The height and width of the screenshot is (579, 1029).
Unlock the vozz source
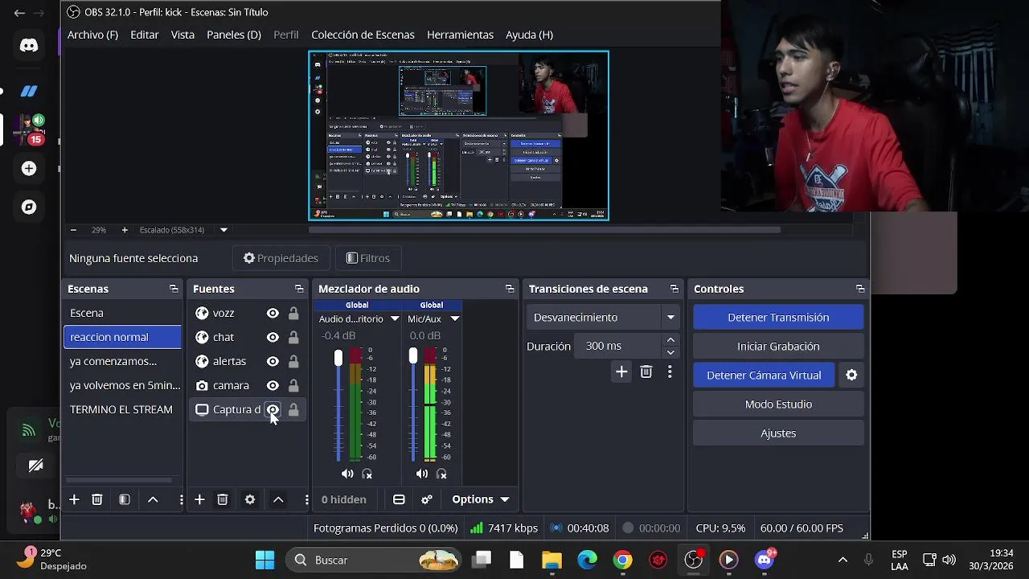click(x=293, y=313)
